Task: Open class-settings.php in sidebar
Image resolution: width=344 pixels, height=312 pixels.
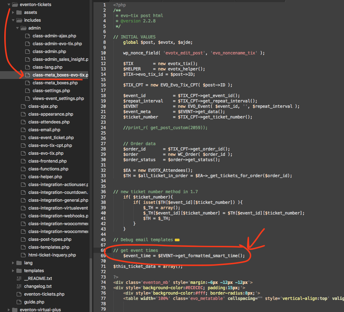Action: pyautogui.click(x=51, y=91)
